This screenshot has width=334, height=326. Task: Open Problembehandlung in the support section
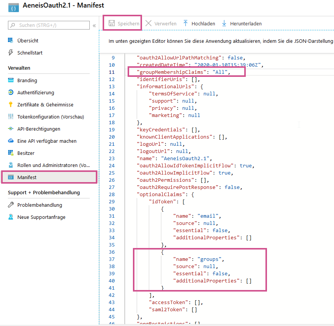click(39, 205)
